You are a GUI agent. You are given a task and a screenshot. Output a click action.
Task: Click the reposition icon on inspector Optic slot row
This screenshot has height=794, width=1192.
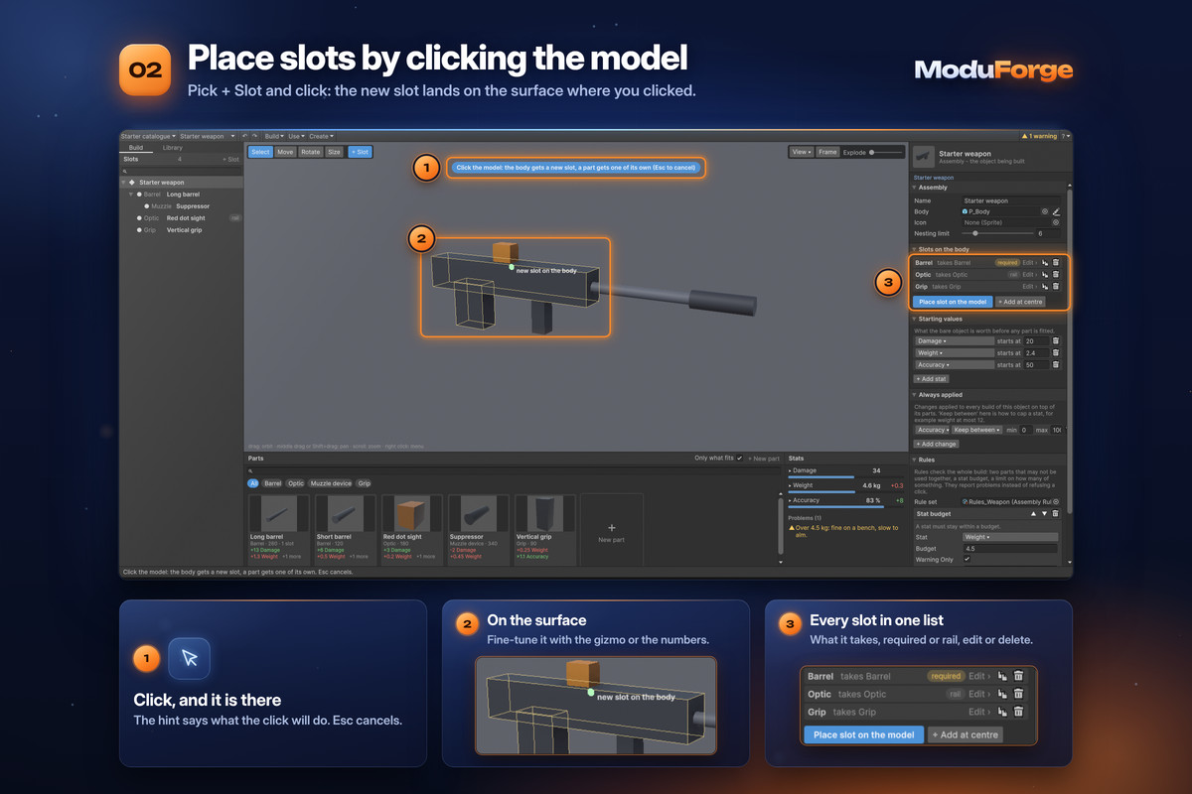coord(1045,274)
